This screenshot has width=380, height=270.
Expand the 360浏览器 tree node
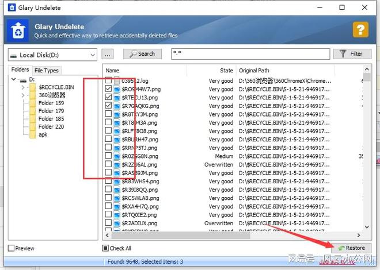pyautogui.click(x=23, y=95)
